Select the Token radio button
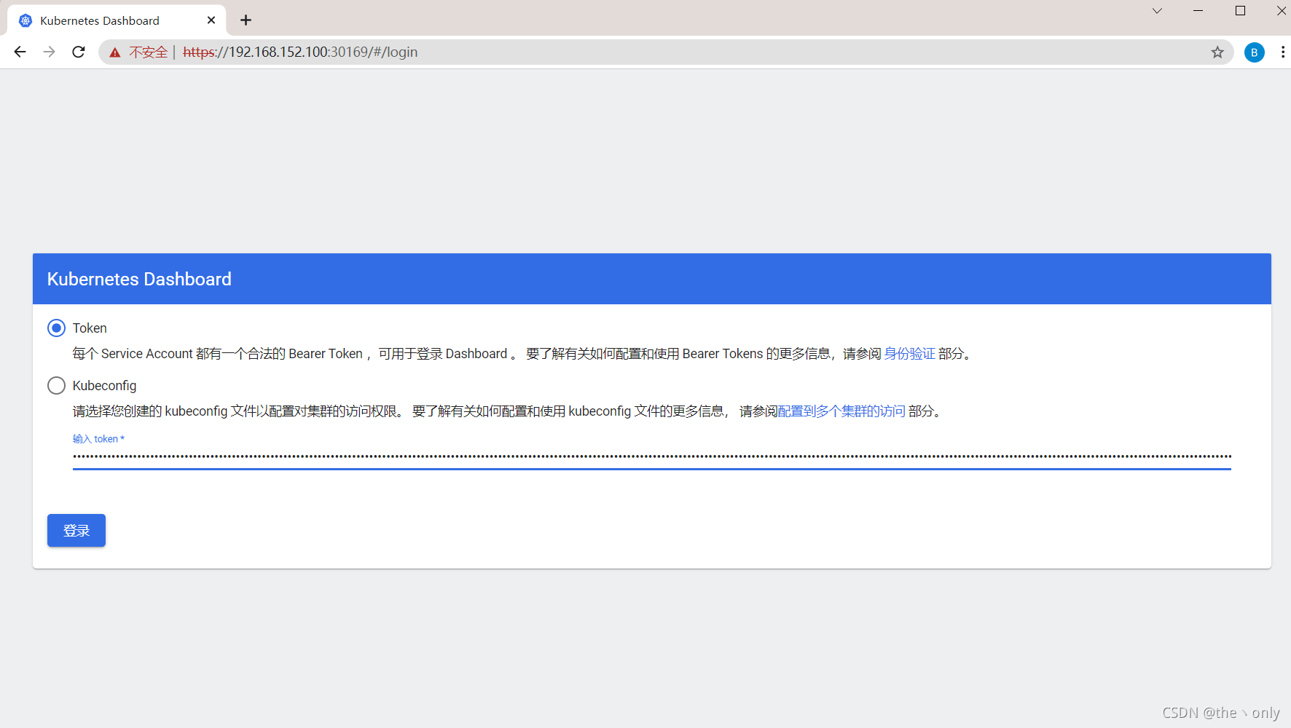The height and width of the screenshot is (728, 1291). coord(56,328)
